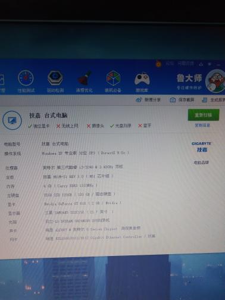The image size is (225, 300).
Task: Click the 独立显卡 checkmark status
Action: click(39, 126)
